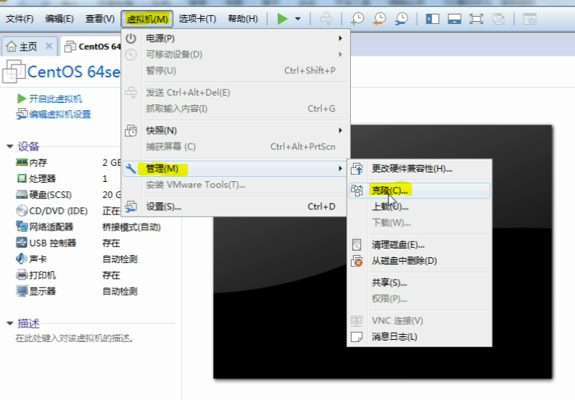The height and width of the screenshot is (400, 575).
Task: Select the 打印机 device row
Action: 69,275
